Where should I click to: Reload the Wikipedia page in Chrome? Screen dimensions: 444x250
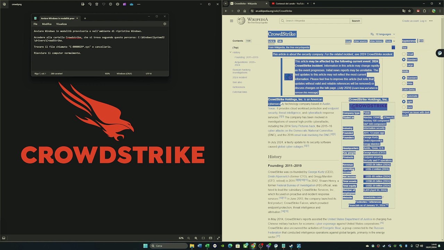pyautogui.click(x=238, y=11)
